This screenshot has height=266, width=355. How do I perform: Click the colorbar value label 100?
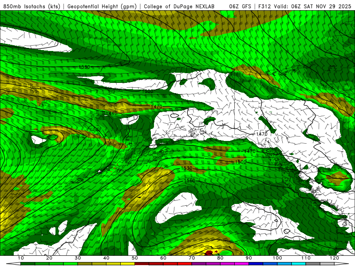[x=277, y=258]
